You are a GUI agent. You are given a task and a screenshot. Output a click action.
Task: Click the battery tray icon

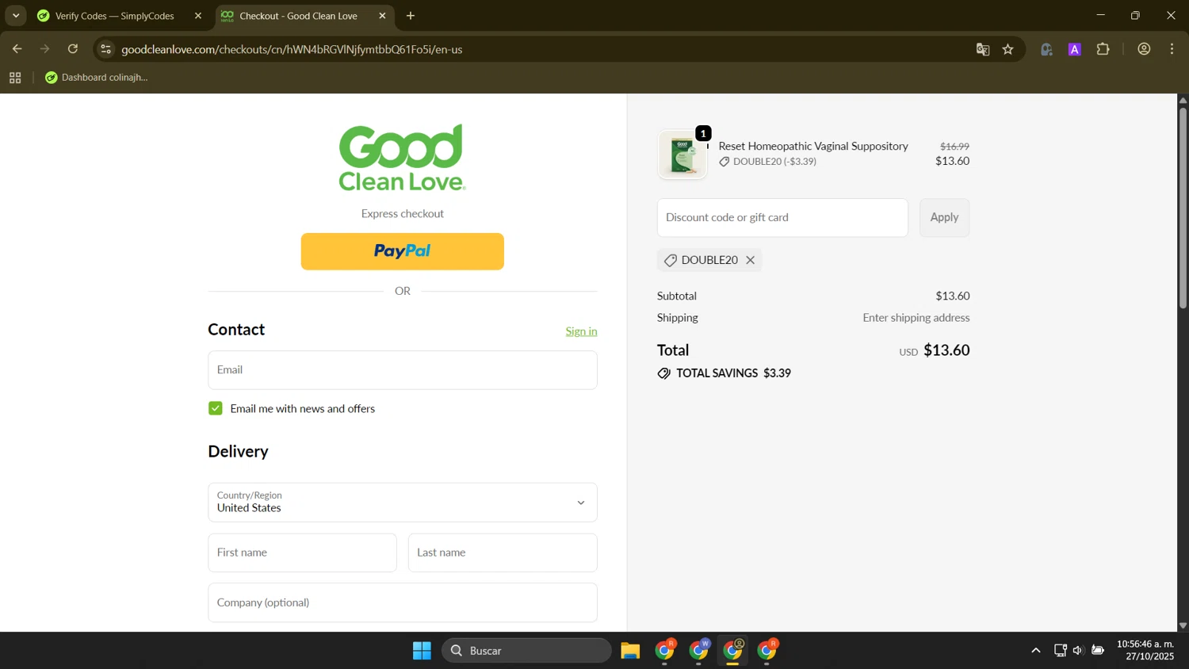(1098, 651)
